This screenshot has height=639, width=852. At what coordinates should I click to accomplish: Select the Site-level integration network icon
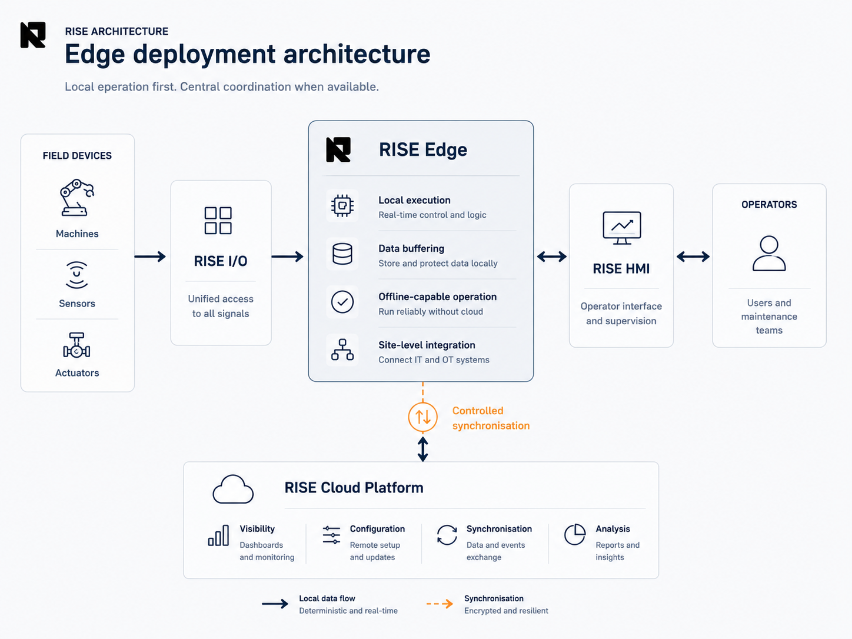342,350
